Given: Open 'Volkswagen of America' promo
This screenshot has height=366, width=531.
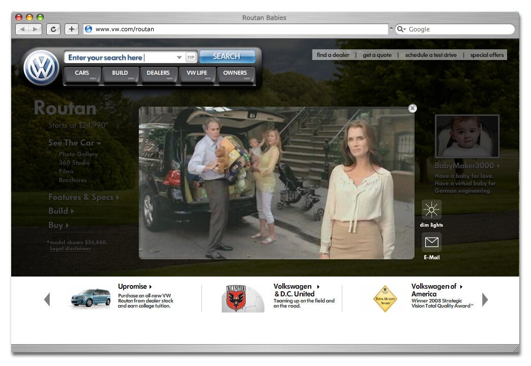Looking at the screenshot, I should click(436, 290).
